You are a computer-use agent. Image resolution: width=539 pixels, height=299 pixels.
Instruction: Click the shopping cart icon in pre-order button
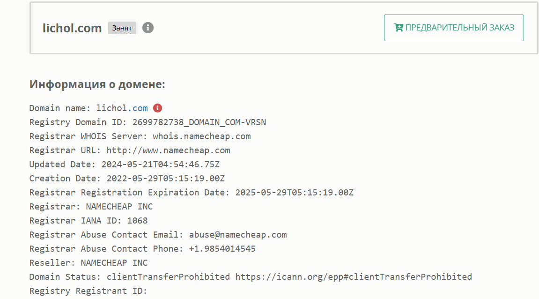pyautogui.click(x=399, y=28)
